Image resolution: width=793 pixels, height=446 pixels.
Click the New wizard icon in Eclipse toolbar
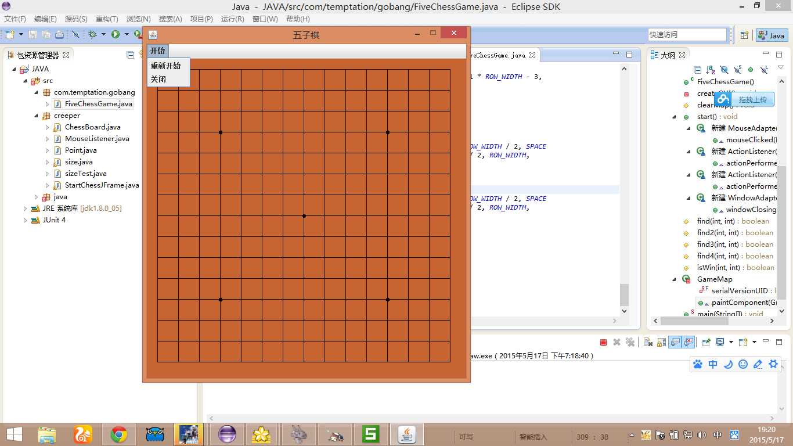10,35
